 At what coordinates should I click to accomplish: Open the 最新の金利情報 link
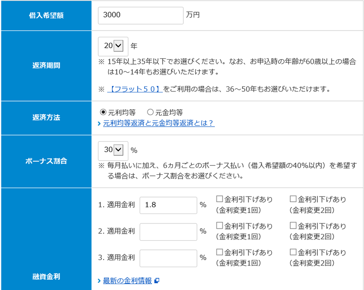[x=127, y=281]
